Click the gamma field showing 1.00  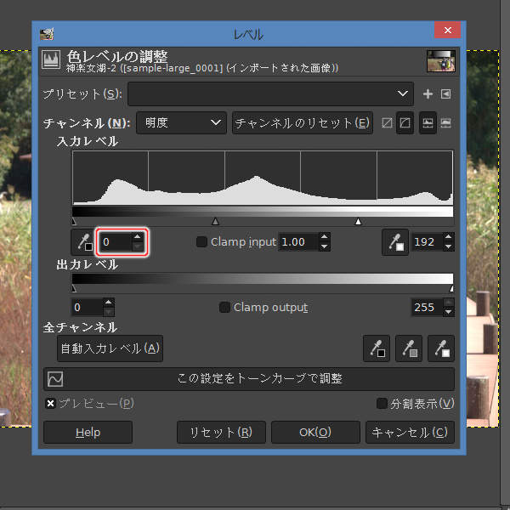pyautogui.click(x=298, y=242)
